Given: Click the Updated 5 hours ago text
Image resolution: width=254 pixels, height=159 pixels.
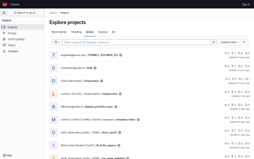Looking at the screenshot, I should tap(239, 57).
